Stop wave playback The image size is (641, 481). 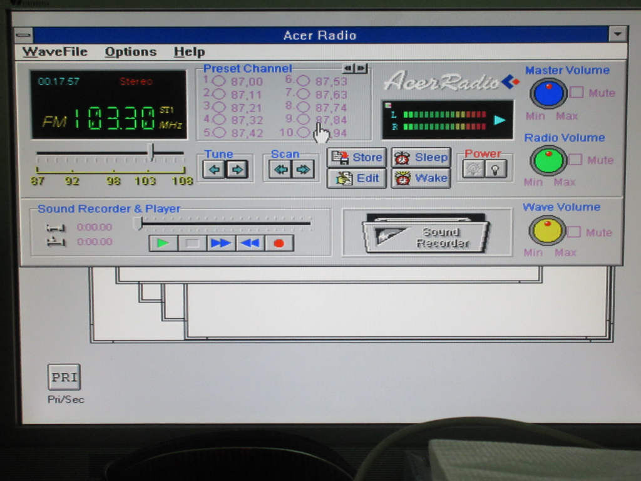click(192, 243)
